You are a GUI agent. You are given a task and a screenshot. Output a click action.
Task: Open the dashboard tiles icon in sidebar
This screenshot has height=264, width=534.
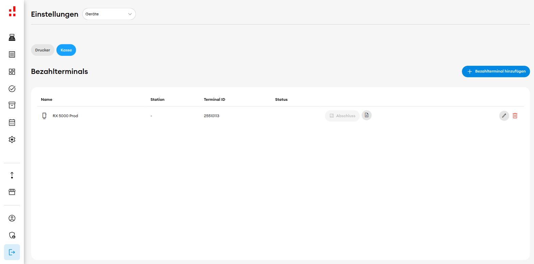(x=12, y=72)
